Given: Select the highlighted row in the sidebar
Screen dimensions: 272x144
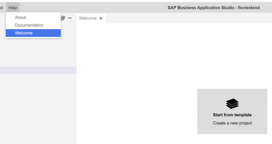Looking at the screenshot, I should pyautogui.click(x=38, y=70).
